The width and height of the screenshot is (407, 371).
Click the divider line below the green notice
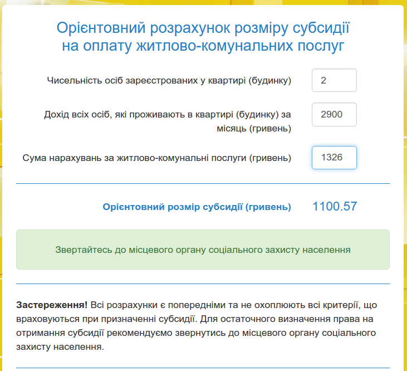(x=203, y=284)
